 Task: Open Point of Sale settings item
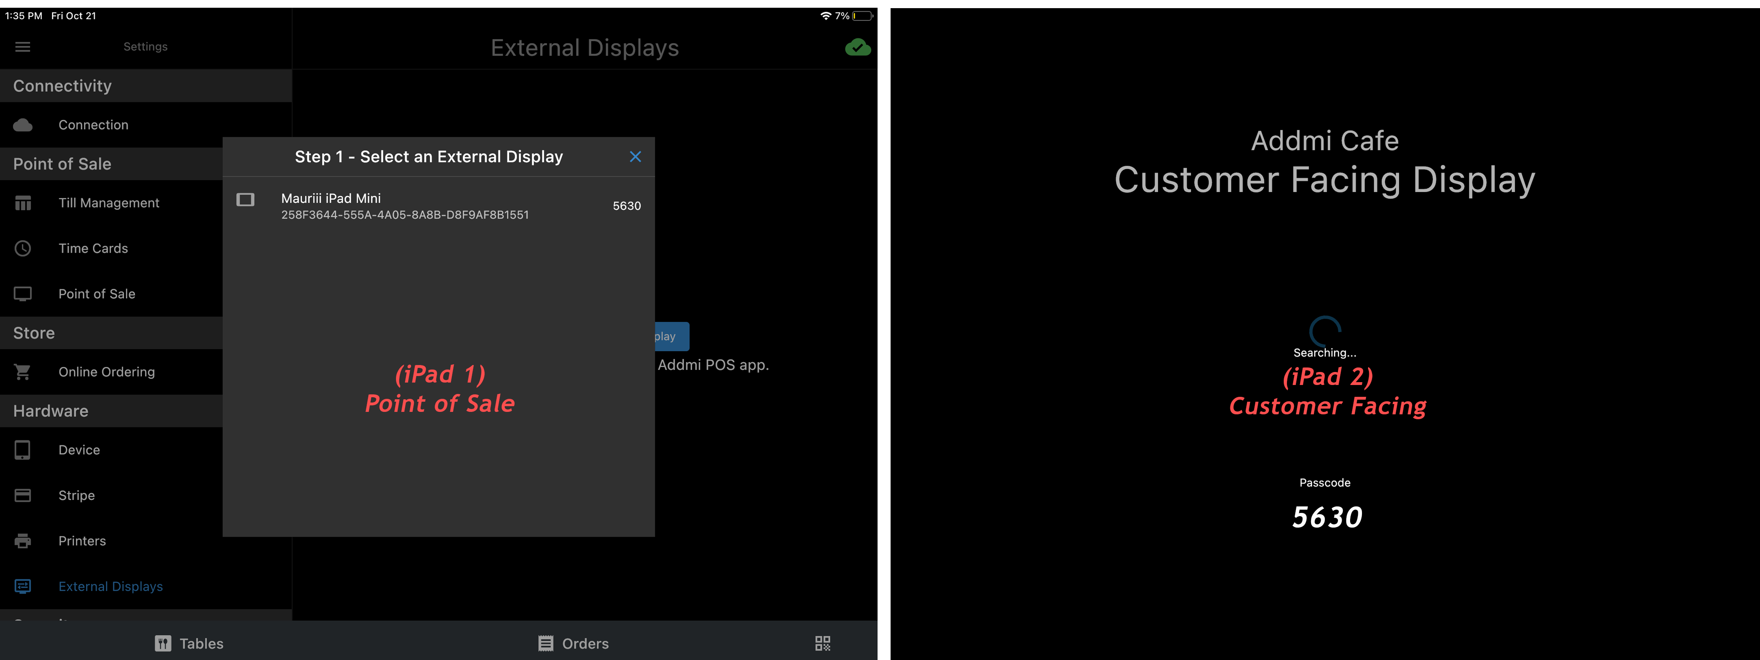click(x=96, y=294)
